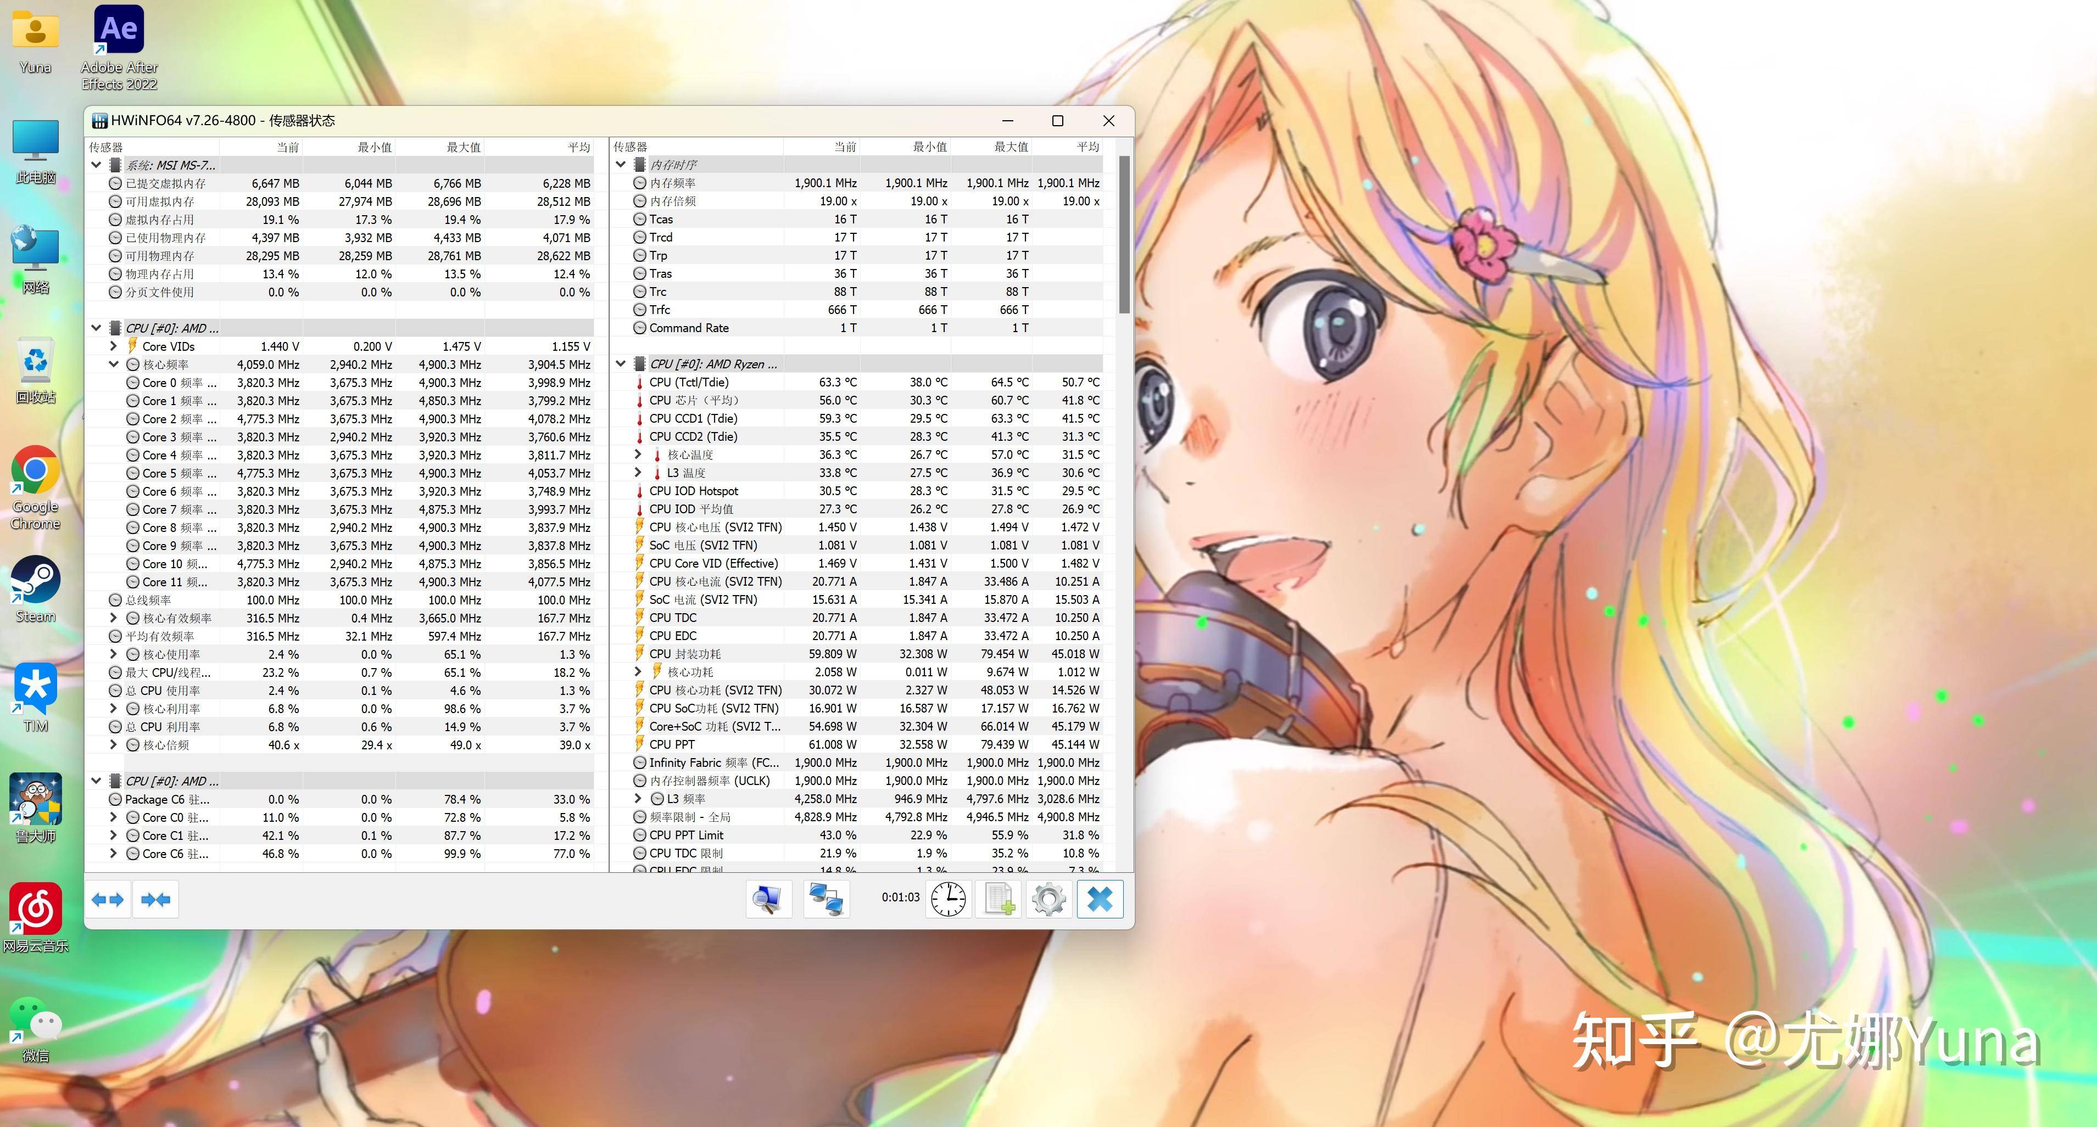The image size is (2097, 1127).
Task: Open Adobe After Effects 2022 desktop shortcut
Action: point(119,47)
